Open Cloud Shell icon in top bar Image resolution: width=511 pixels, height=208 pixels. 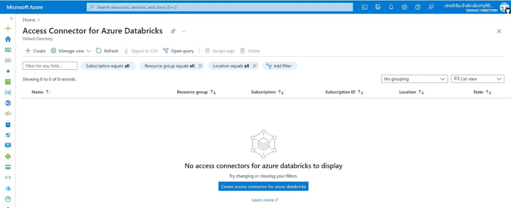(365, 7)
